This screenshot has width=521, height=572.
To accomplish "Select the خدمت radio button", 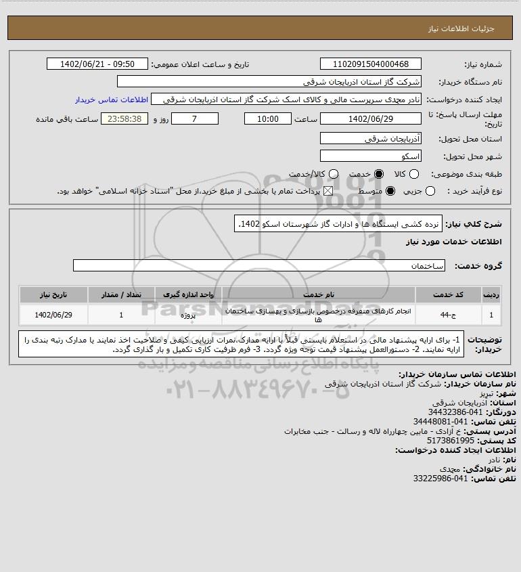I will (379, 175).
